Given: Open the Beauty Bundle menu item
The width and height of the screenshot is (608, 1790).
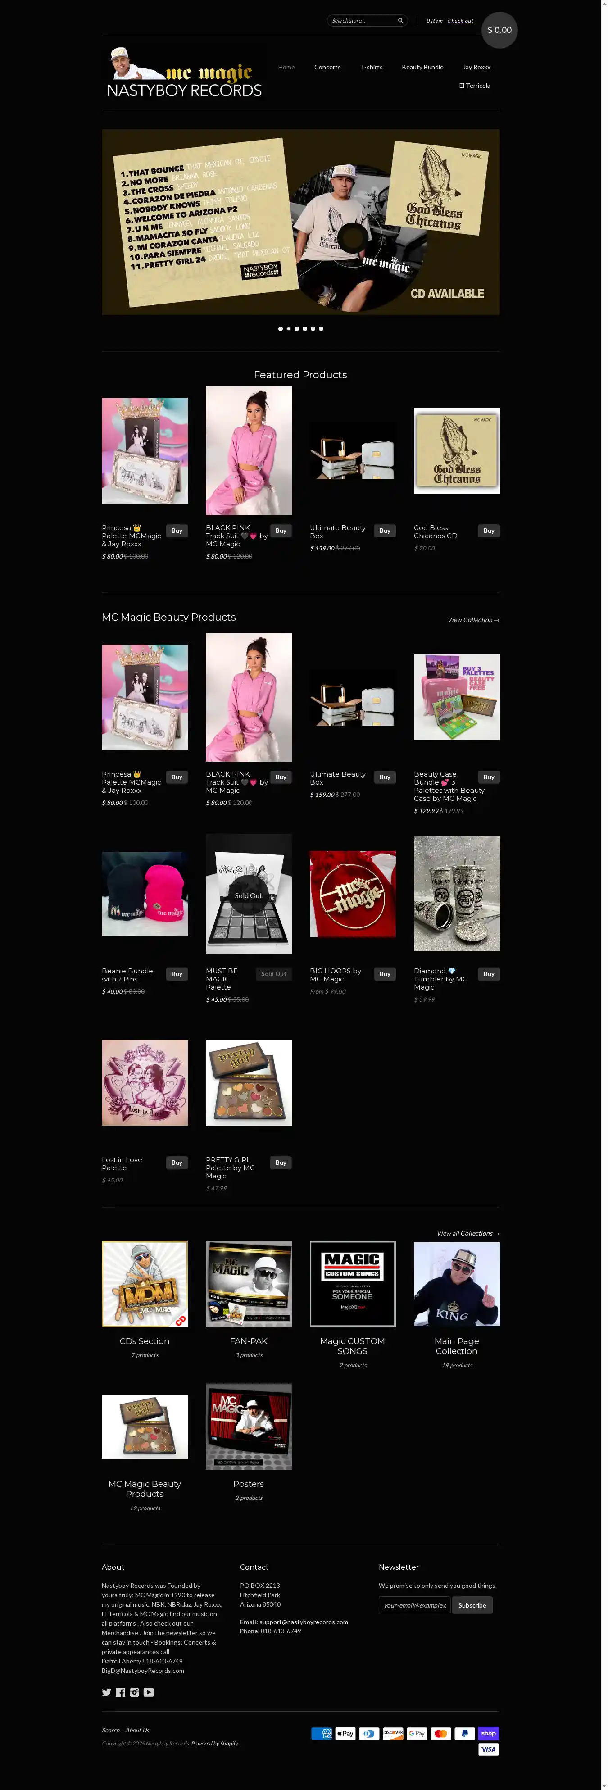Looking at the screenshot, I should pyautogui.click(x=422, y=68).
